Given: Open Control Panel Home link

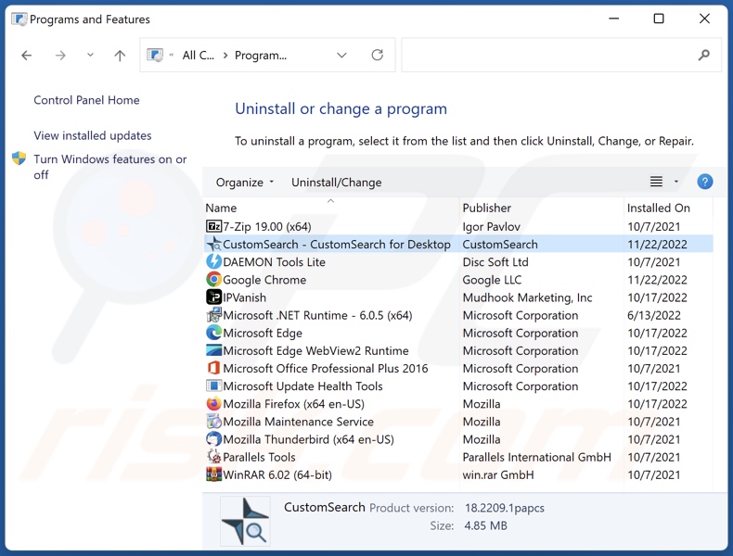Looking at the screenshot, I should [86, 100].
